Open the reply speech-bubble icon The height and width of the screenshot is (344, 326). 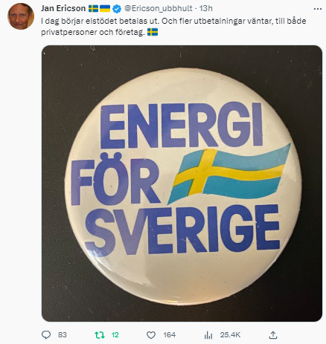(46, 335)
